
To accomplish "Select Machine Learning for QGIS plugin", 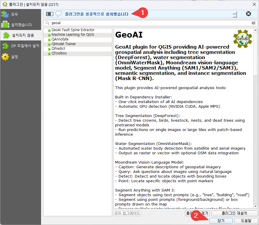I will [x=73, y=35].
